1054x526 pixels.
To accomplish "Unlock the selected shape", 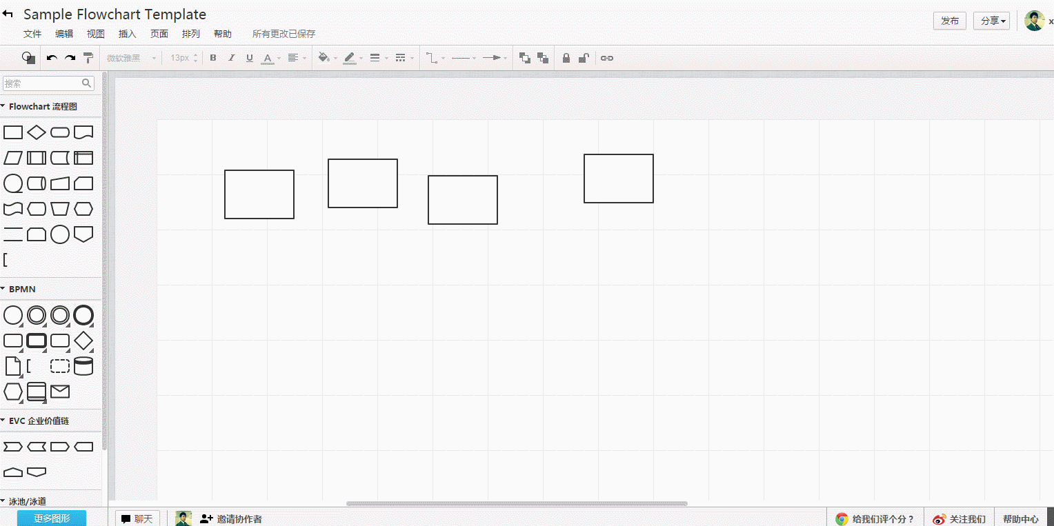I will coord(584,58).
